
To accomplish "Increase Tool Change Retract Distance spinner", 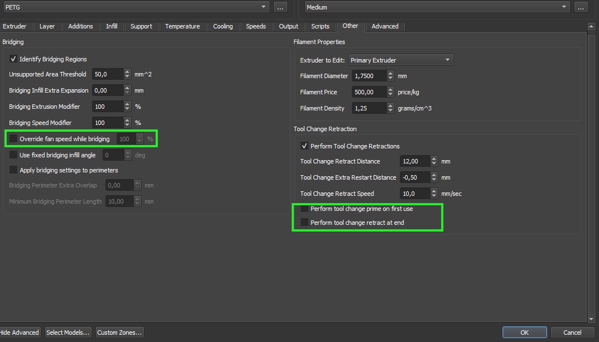I will coord(434,158).
